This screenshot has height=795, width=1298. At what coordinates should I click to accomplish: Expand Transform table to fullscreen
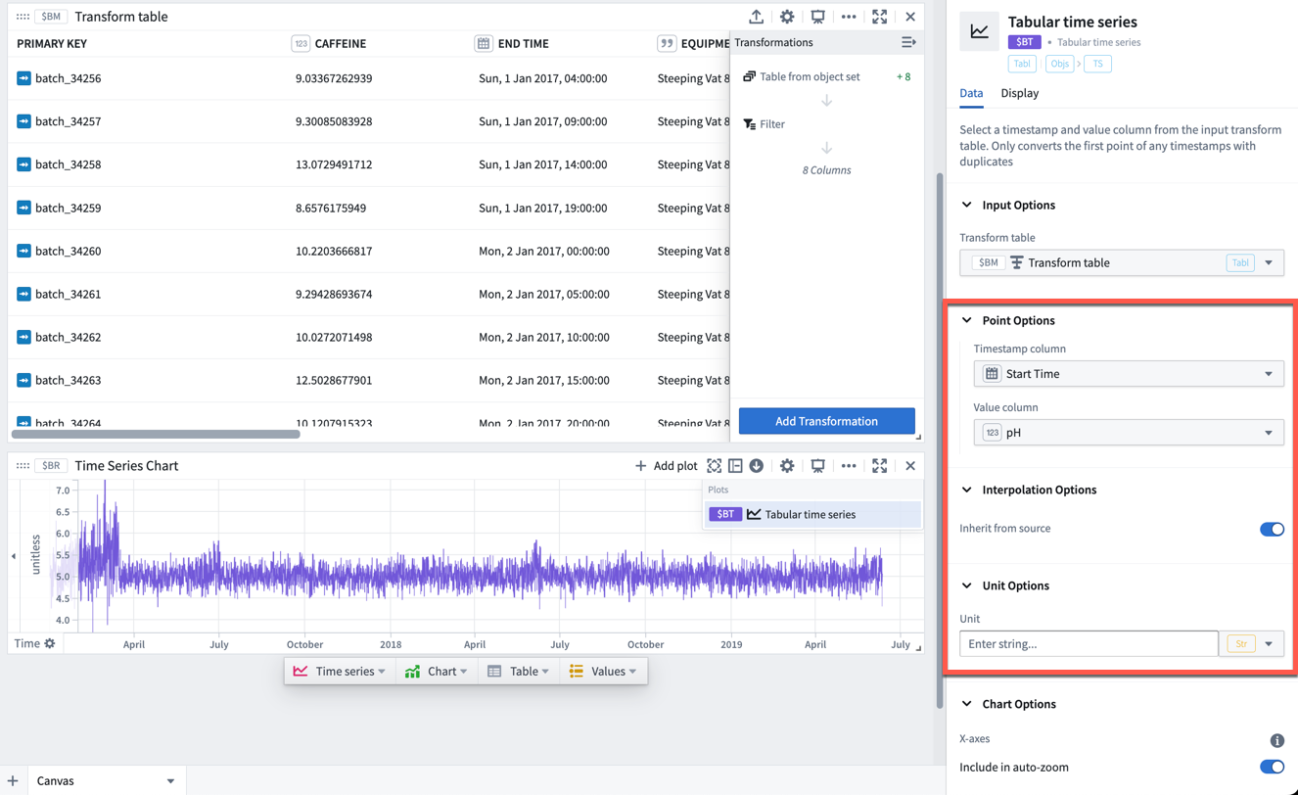tap(879, 17)
